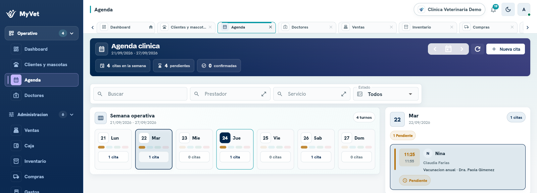Click 1 cita button under Lun
537x193 pixels.
(x=113, y=157)
